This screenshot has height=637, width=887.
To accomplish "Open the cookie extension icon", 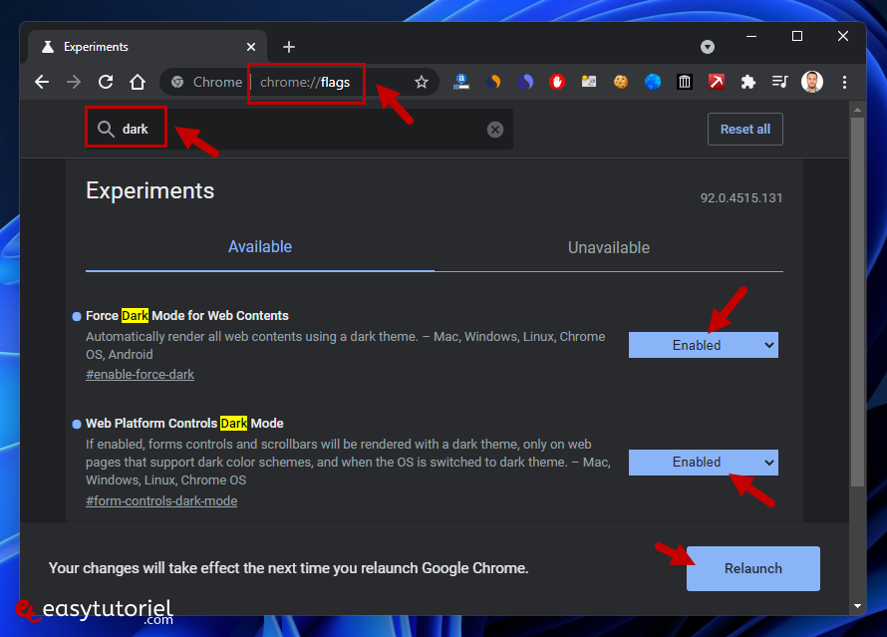I will coord(621,82).
